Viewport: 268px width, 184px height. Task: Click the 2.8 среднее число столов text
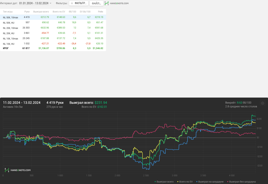point(241,106)
